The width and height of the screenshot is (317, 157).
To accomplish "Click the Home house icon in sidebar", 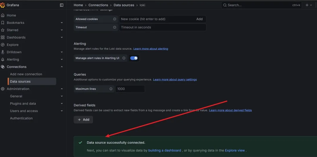I will click(3, 15).
